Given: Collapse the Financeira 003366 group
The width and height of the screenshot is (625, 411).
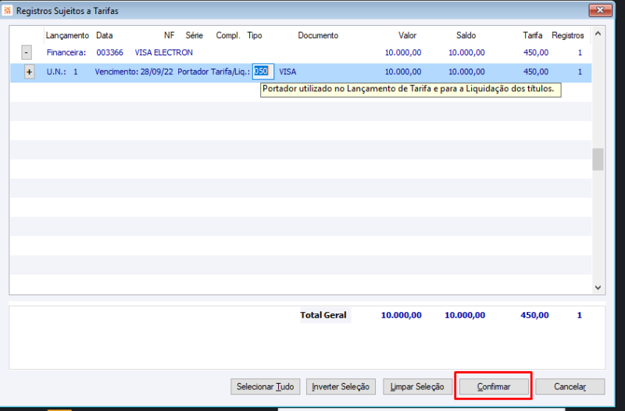Looking at the screenshot, I should tap(27, 52).
